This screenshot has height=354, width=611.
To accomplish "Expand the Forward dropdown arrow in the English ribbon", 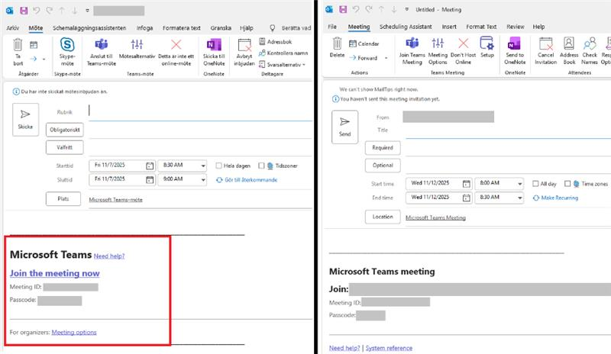I will tap(386, 58).
